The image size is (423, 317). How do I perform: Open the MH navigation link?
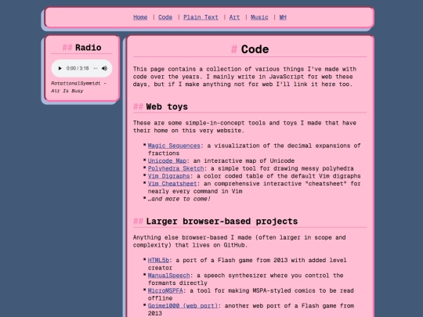tap(283, 17)
